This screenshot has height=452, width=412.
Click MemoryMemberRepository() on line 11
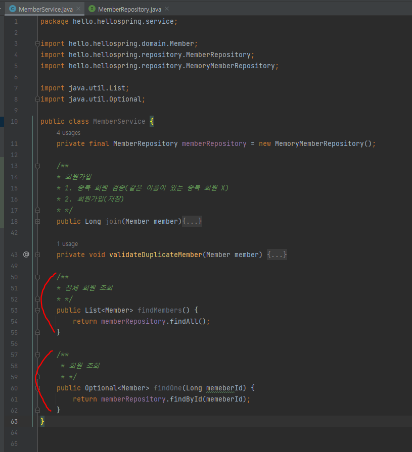tap(323, 143)
